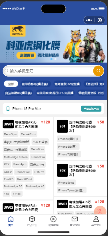Tap the DW01 product badge
Screen dimensions: 108x236
click(8, 124)
